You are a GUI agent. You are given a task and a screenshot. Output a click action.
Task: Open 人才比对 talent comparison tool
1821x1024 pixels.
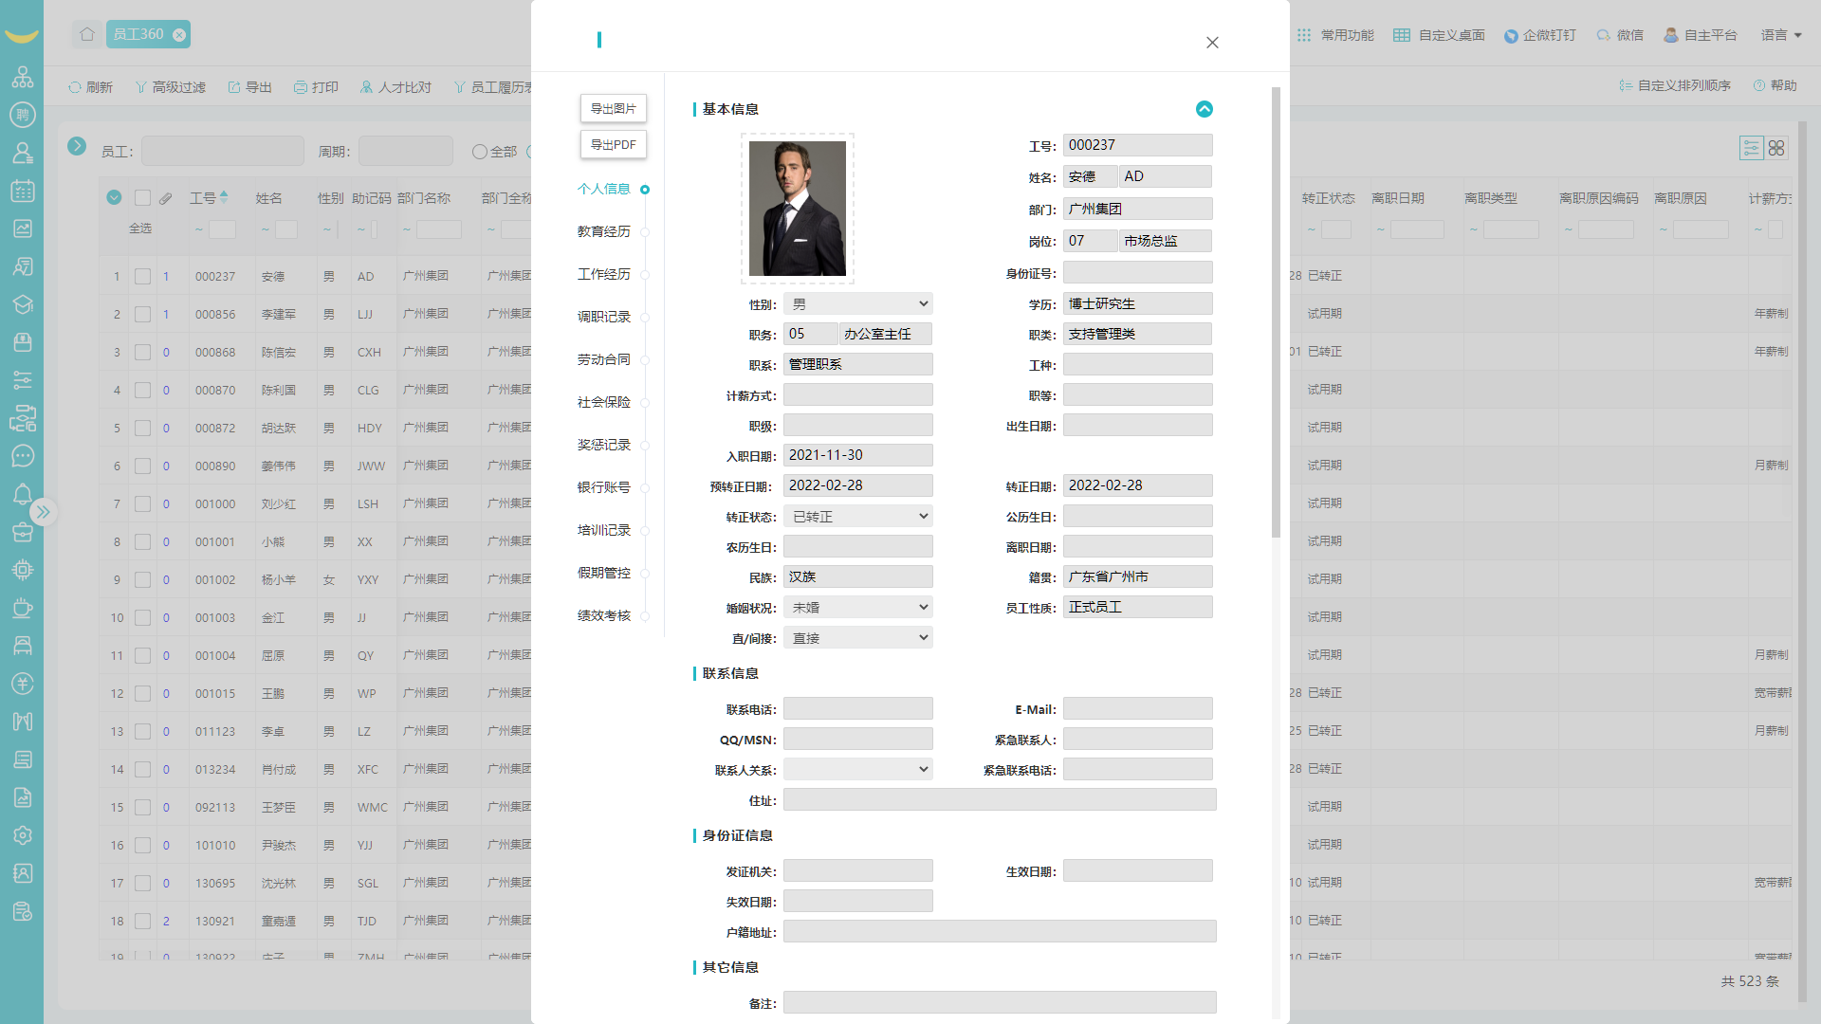pos(395,86)
